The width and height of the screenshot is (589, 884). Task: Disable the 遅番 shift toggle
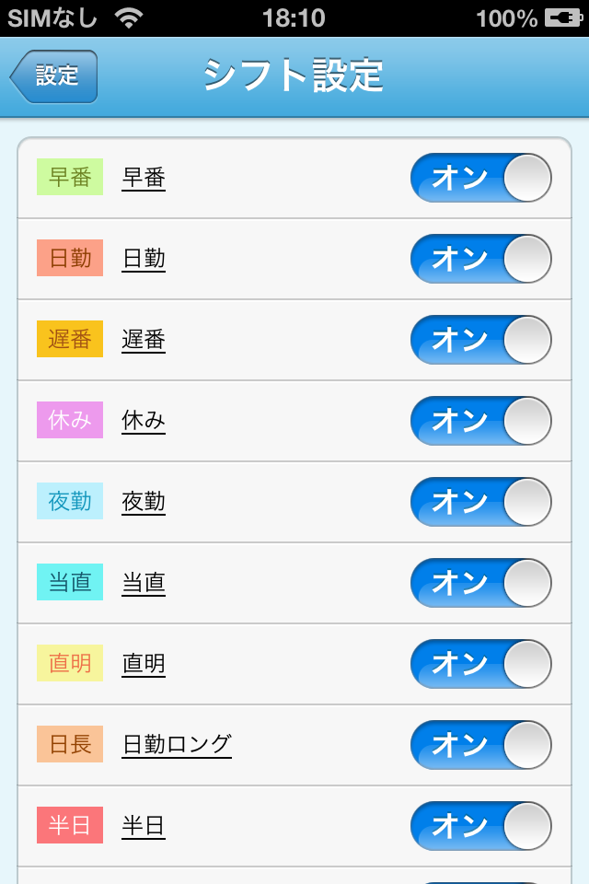pyautogui.click(x=480, y=340)
